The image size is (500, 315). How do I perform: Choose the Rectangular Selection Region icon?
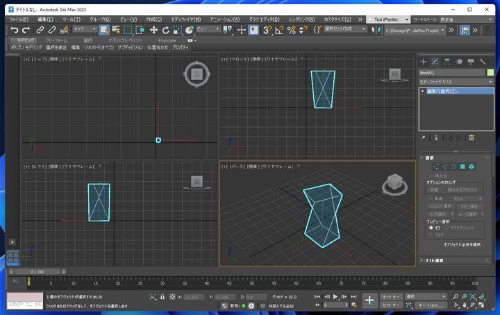point(128,31)
